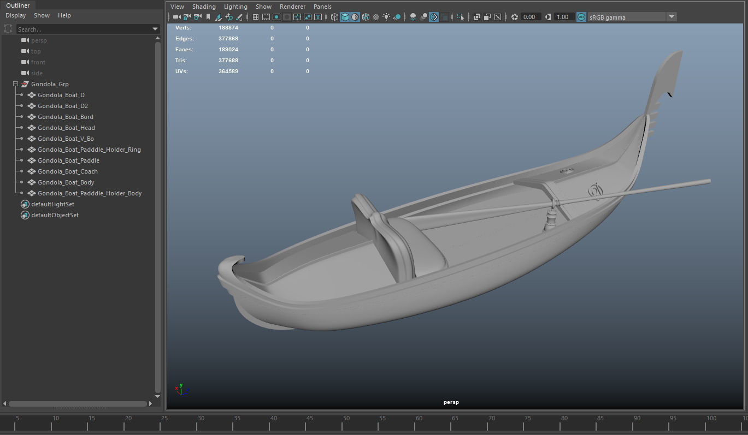Click the Outliner horizontal scrollbar right arrow
Screen dimensions: 748x435
click(151, 404)
